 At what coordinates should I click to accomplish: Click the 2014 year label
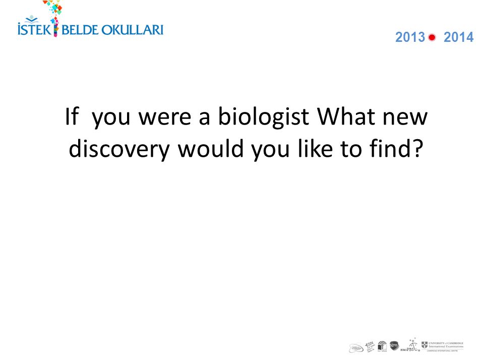(458, 37)
